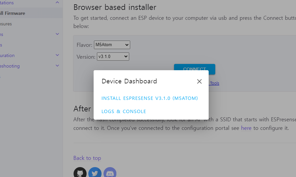296x177 pixels.
Task: Expand the Troubleshooting sidebar chevron
Action: [x=57, y=66]
